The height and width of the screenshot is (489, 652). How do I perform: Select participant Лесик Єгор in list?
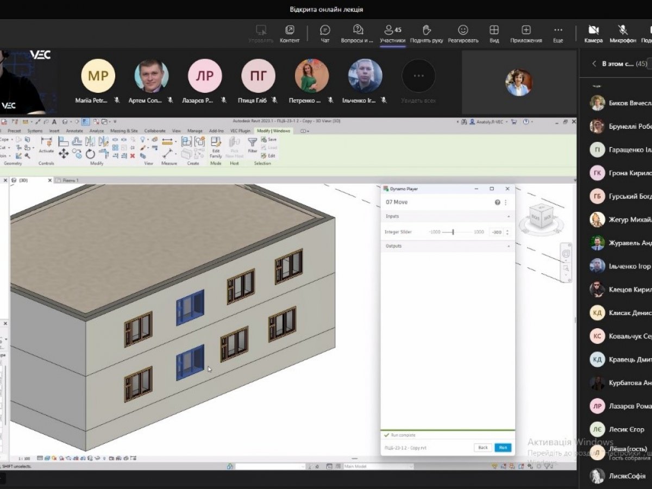(620, 429)
